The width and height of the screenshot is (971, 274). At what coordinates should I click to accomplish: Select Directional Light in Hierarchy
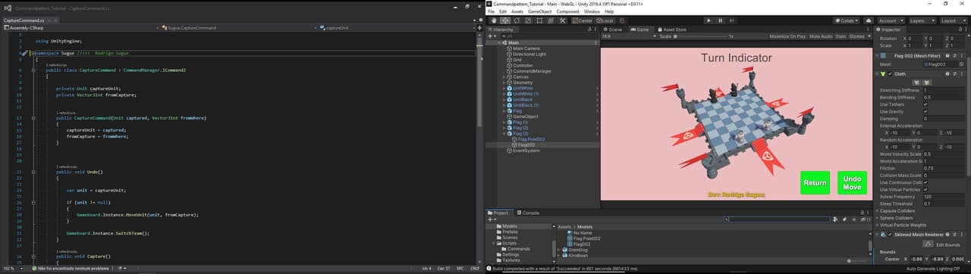[529, 54]
